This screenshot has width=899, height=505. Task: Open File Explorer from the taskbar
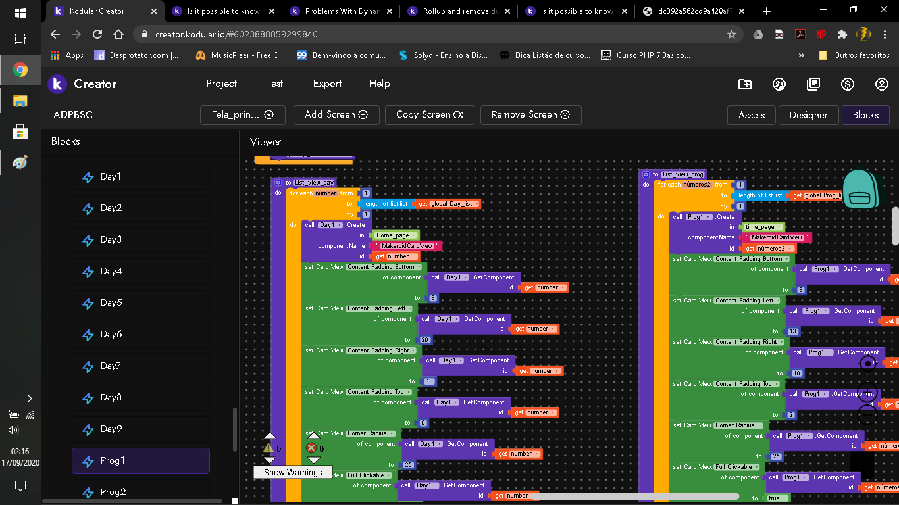click(x=20, y=101)
